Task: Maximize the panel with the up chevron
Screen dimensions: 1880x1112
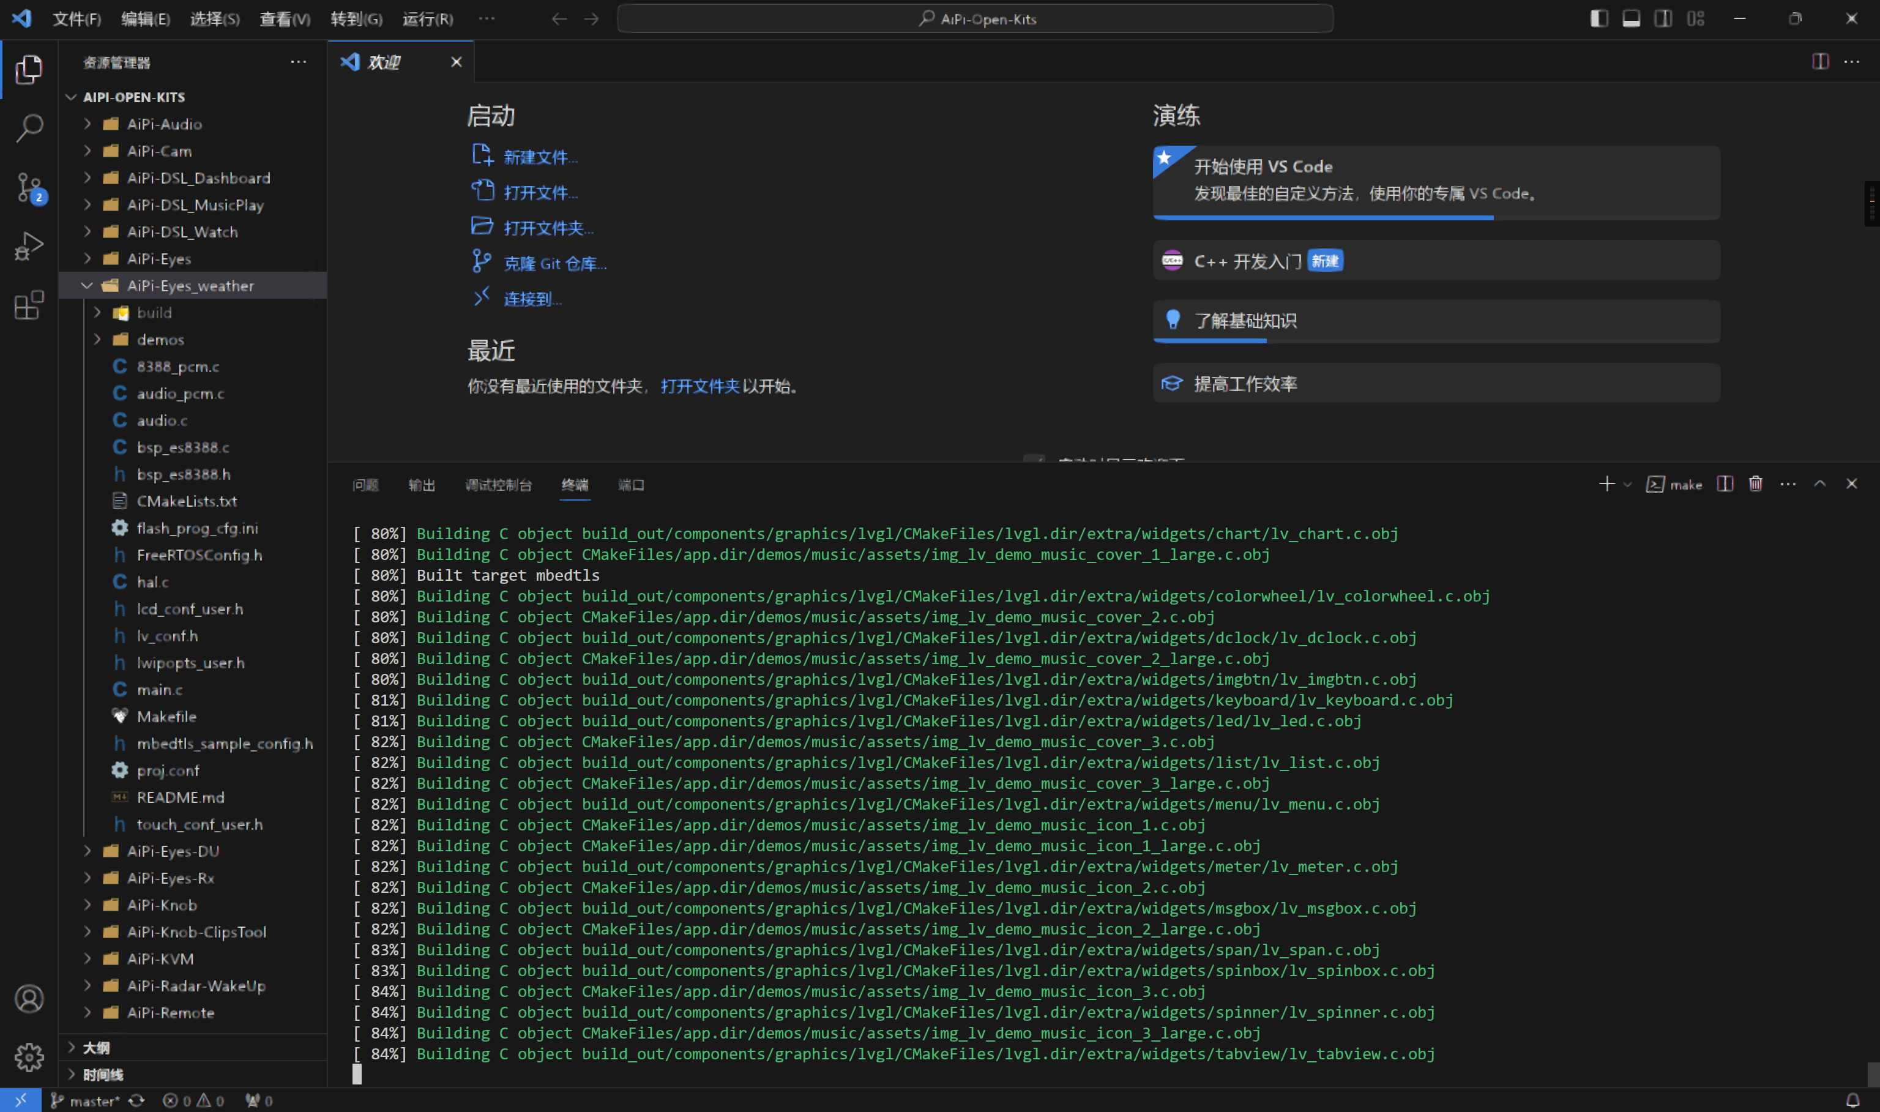Action: point(1820,484)
